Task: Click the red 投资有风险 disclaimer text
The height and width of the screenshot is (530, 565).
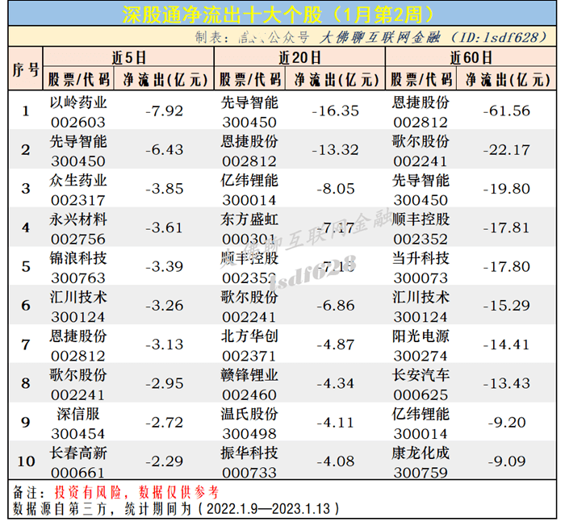Action: 85,491
